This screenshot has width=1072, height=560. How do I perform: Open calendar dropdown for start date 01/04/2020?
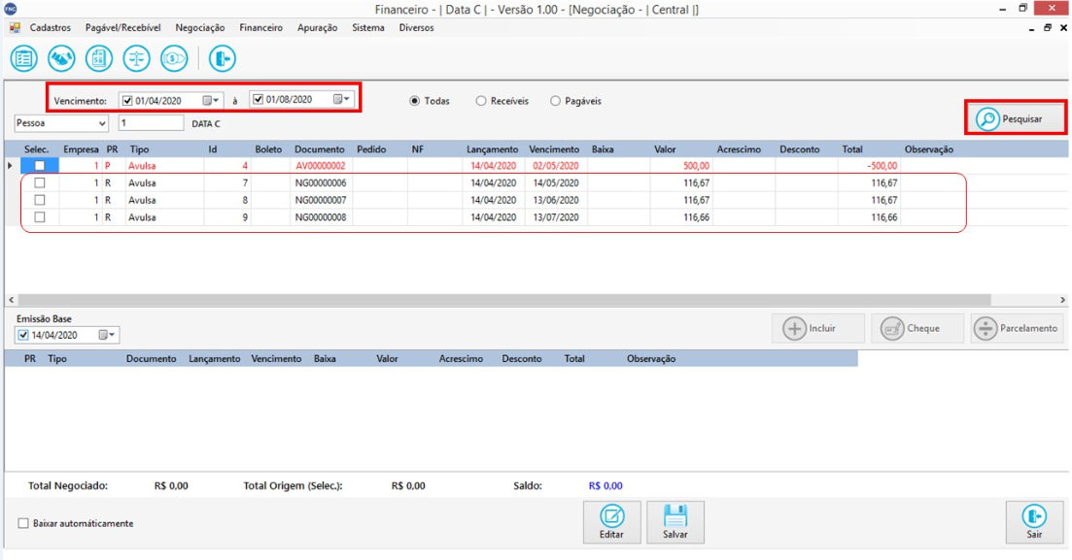[211, 100]
